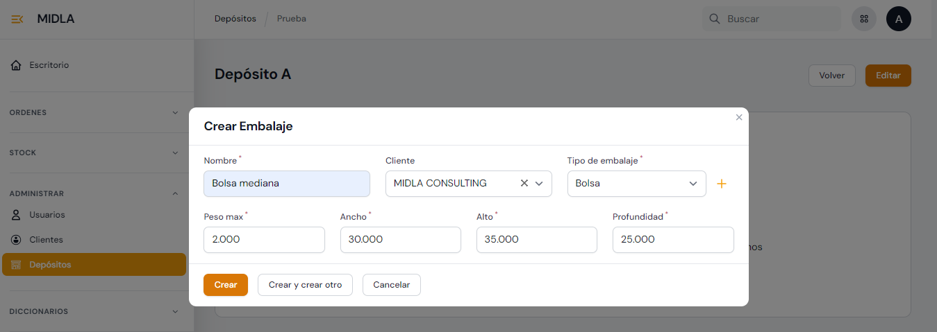
Task: Open Usuarios in the sidebar
Action: (x=47, y=215)
